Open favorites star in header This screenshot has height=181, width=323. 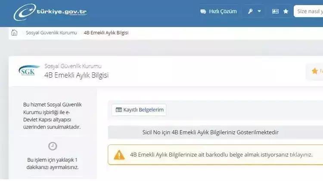click(286, 11)
